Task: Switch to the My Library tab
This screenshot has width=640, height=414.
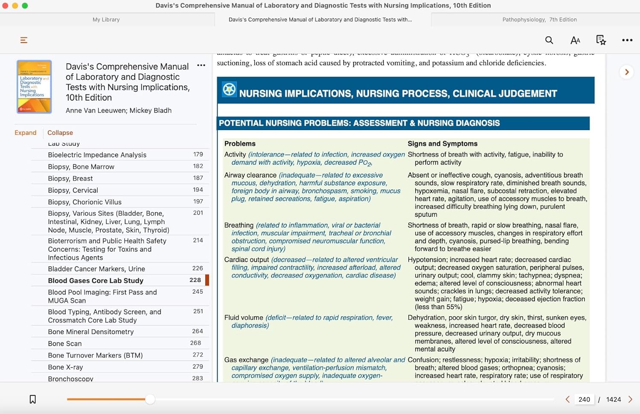Action: 106,20
